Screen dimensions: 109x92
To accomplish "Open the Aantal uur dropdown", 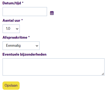I will pos(11,29).
